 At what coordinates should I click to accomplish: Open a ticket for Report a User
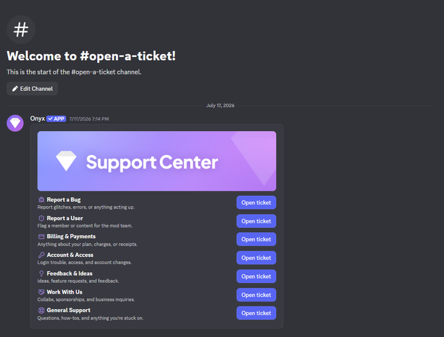(256, 221)
